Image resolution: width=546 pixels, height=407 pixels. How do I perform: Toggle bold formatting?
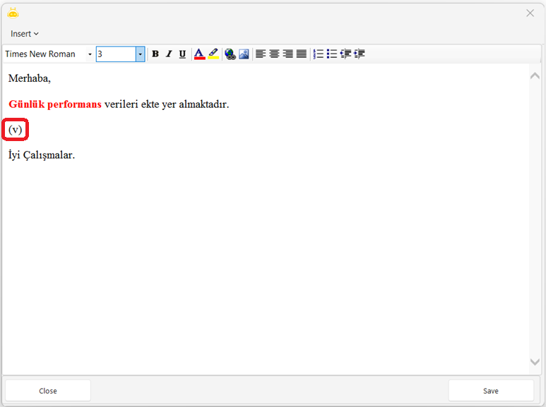click(155, 54)
